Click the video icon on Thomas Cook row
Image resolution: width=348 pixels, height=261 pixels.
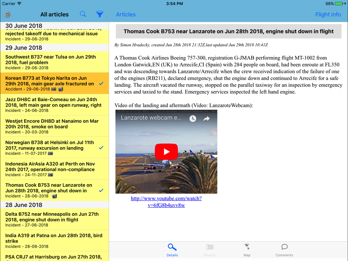point(54,196)
